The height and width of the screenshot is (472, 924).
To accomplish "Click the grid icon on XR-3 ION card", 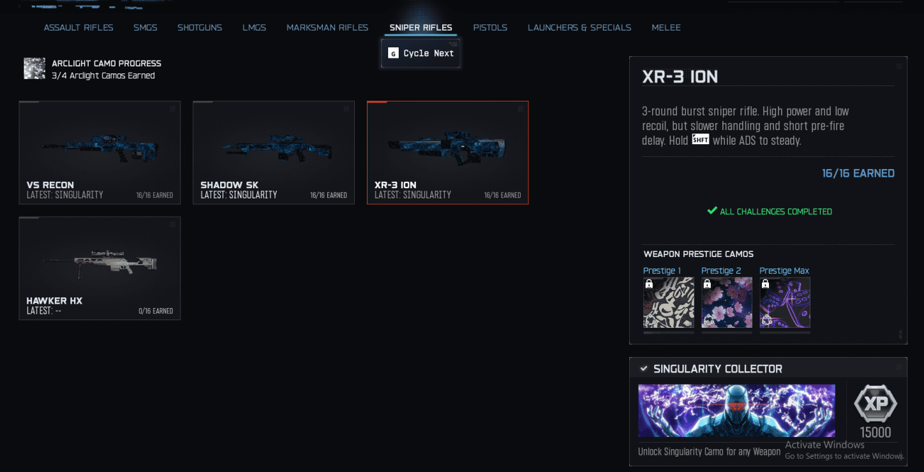I will pyautogui.click(x=521, y=109).
